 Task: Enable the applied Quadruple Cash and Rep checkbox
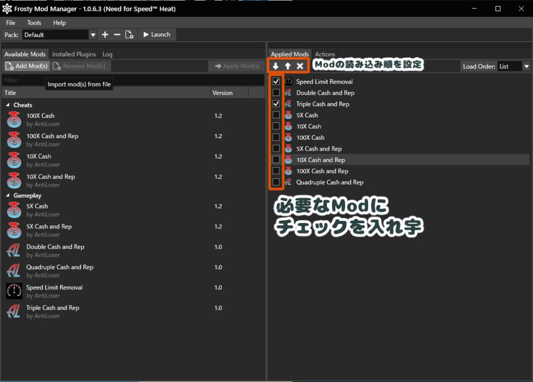[x=276, y=182]
